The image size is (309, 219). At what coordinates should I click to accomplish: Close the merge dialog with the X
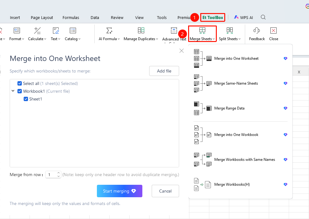point(182,51)
